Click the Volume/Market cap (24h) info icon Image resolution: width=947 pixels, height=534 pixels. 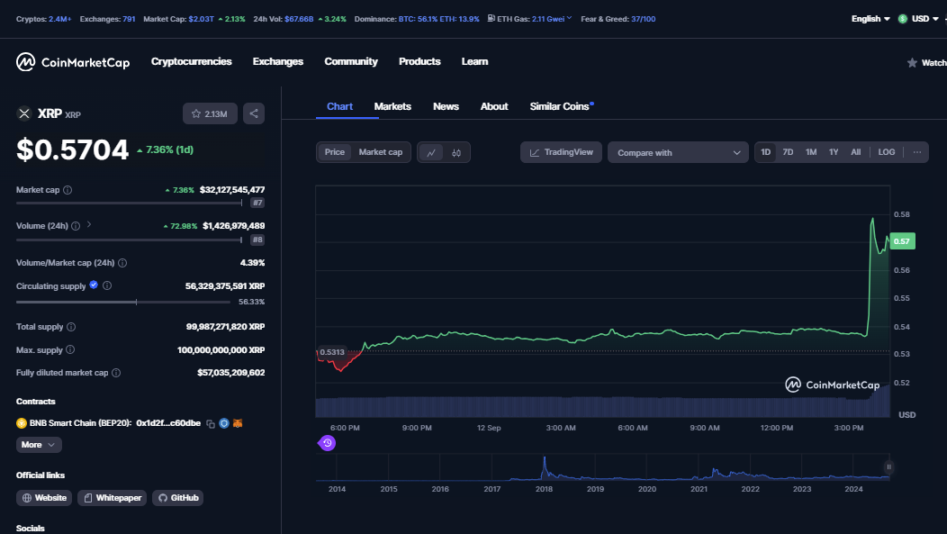(x=122, y=263)
